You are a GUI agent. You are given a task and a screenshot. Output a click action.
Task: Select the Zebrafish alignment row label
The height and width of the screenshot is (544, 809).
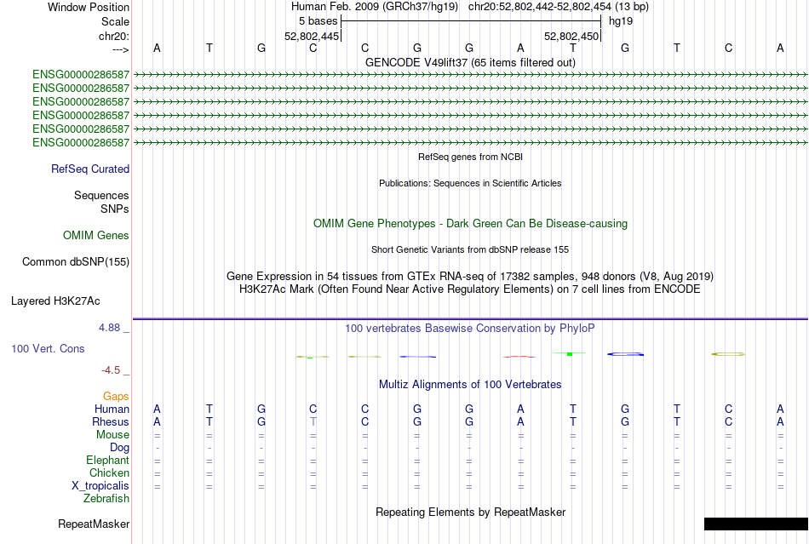point(106,499)
